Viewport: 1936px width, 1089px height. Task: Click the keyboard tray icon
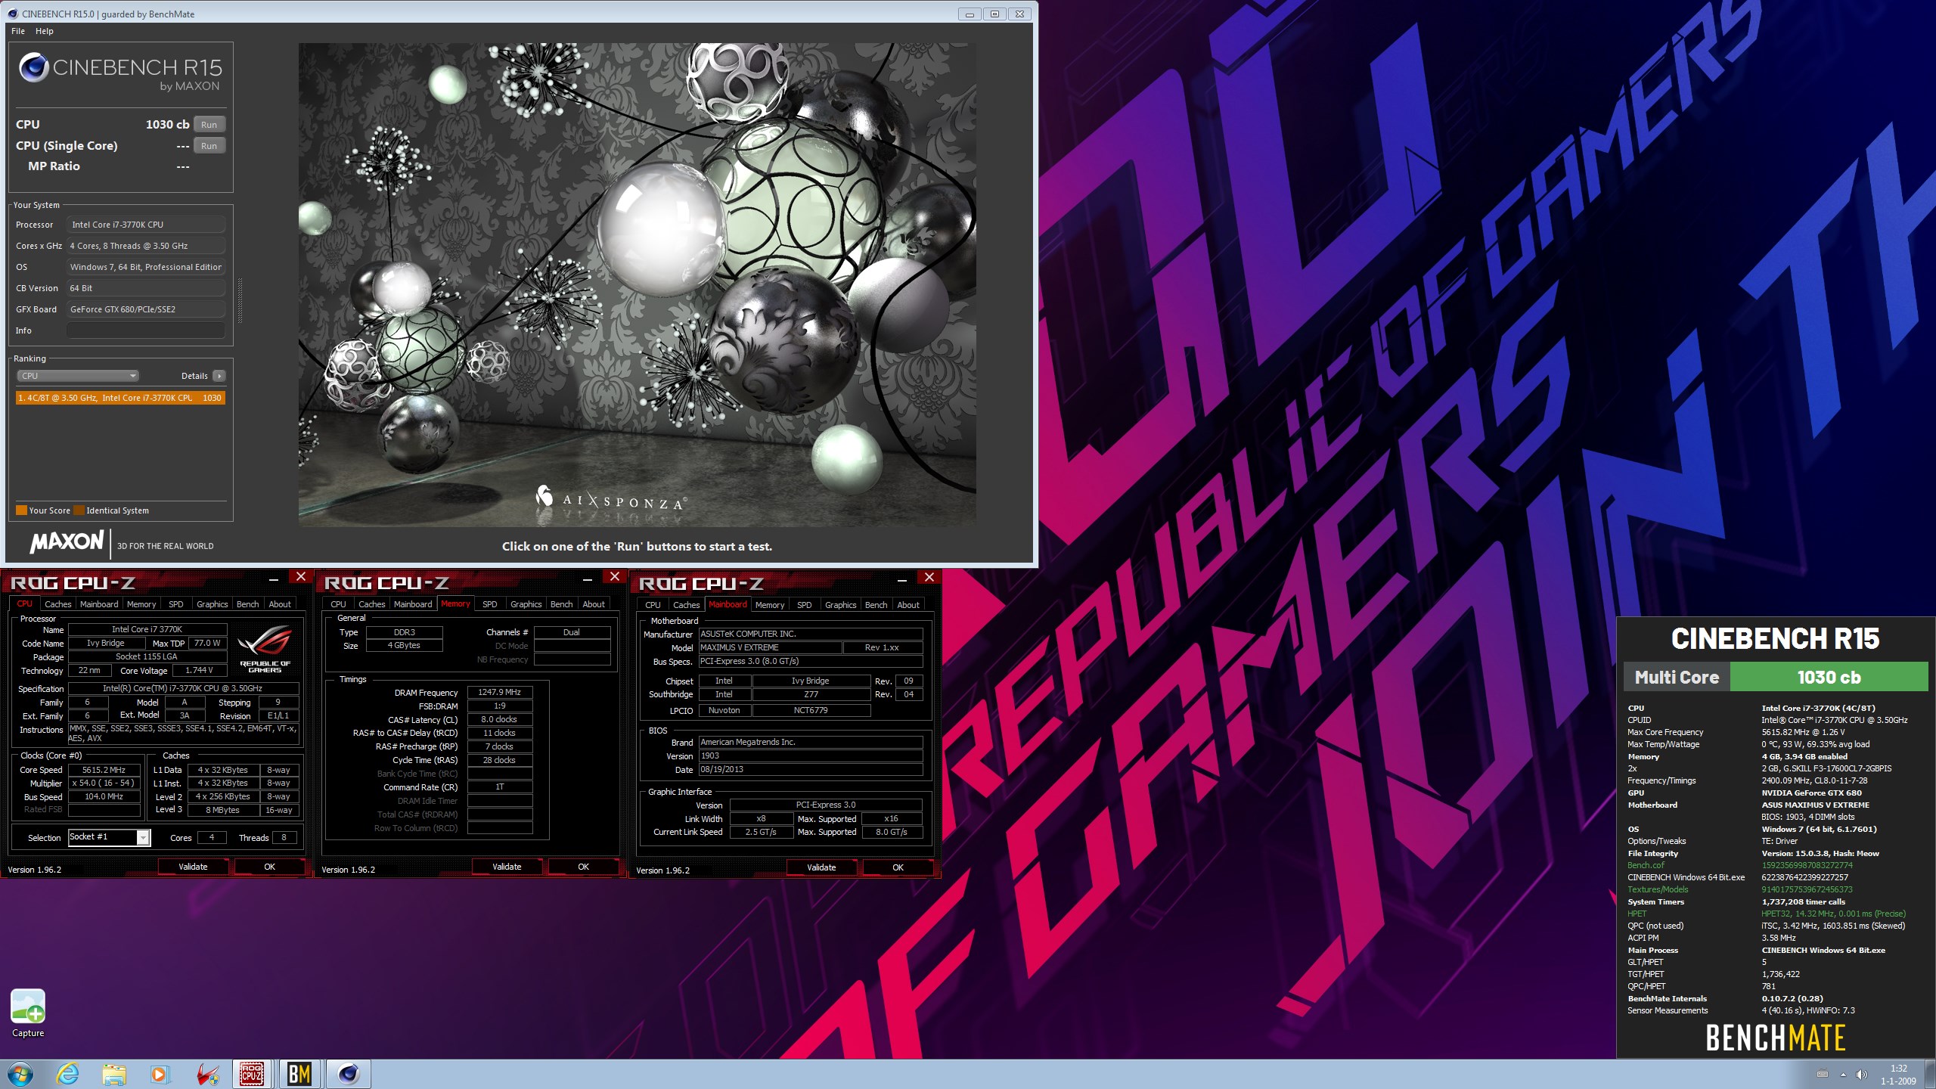tap(1823, 1075)
